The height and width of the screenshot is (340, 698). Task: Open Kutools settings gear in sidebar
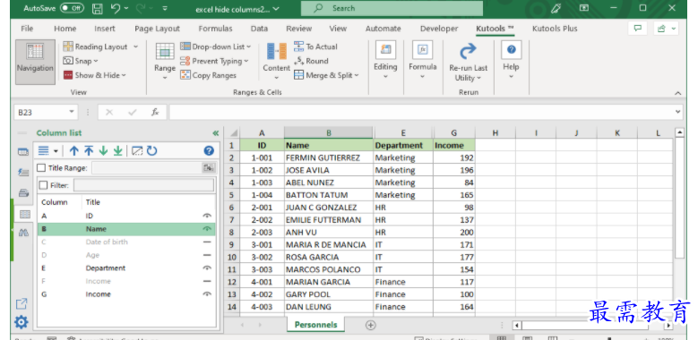pyautogui.click(x=21, y=322)
